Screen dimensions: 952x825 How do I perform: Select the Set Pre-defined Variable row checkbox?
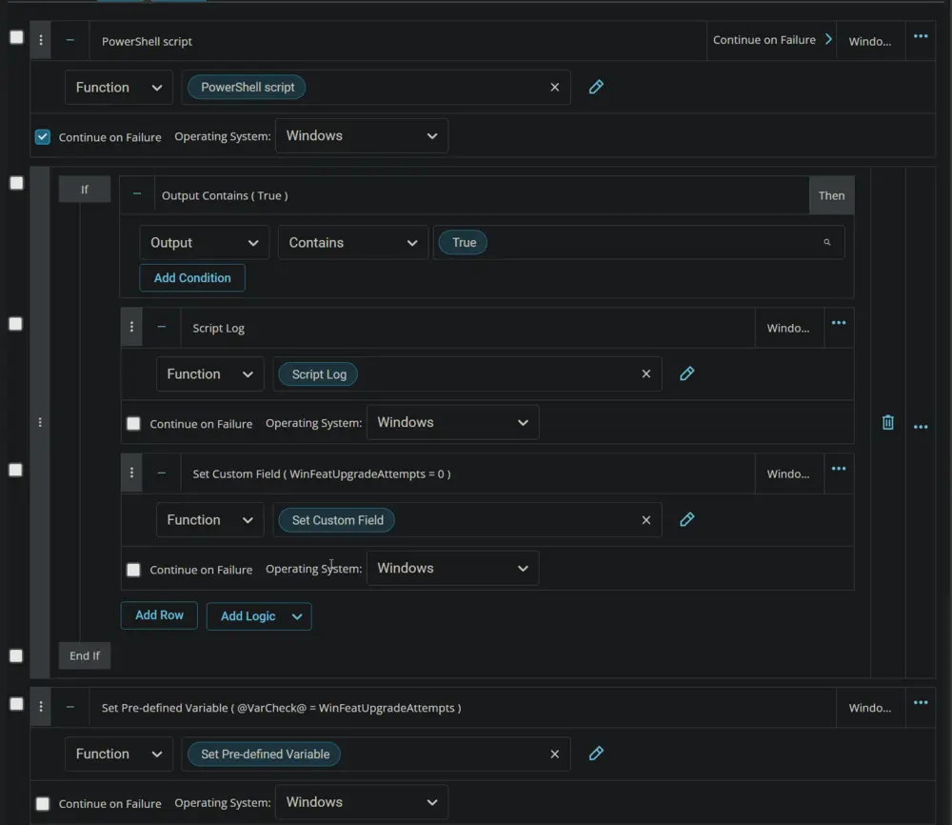[x=16, y=703]
